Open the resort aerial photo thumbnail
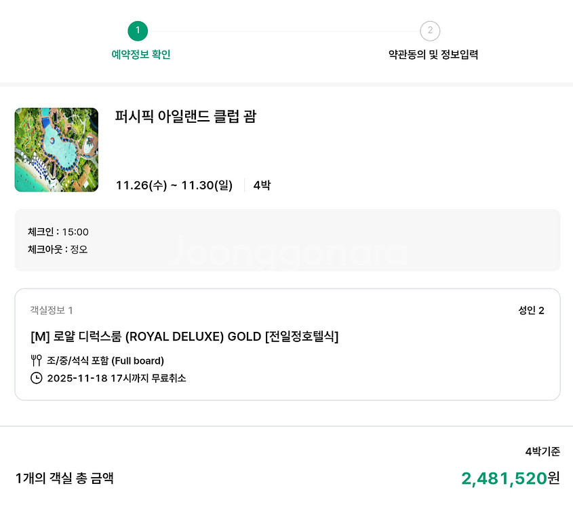 56,149
